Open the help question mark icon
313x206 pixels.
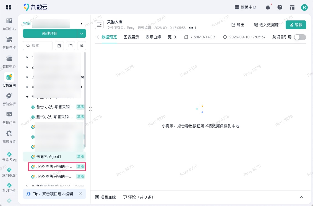click(280, 7)
